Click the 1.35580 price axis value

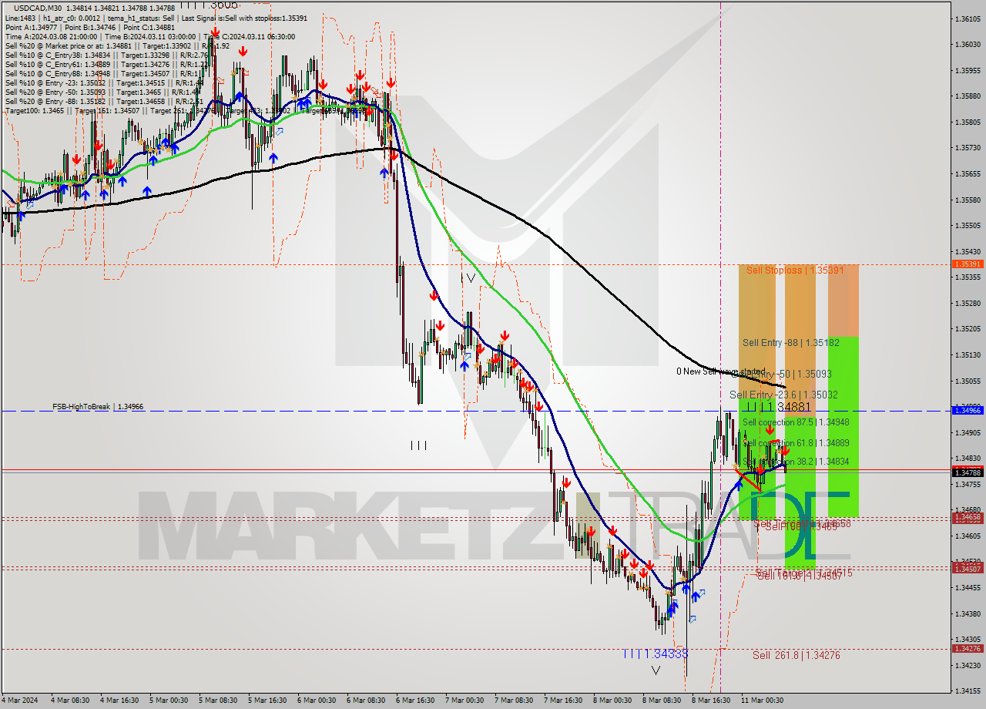968,200
